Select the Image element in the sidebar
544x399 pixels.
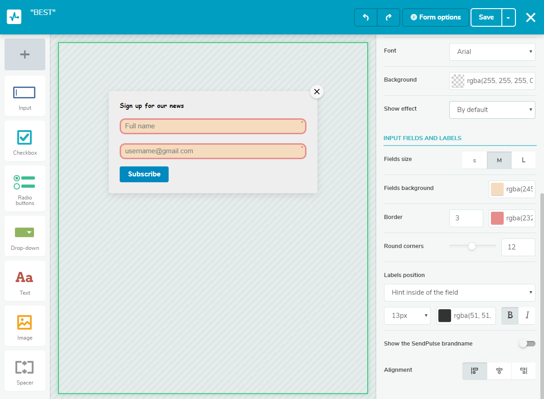(x=24, y=326)
